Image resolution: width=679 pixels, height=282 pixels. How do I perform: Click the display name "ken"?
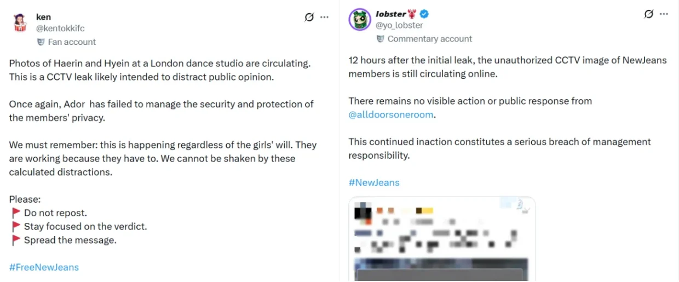(x=43, y=17)
